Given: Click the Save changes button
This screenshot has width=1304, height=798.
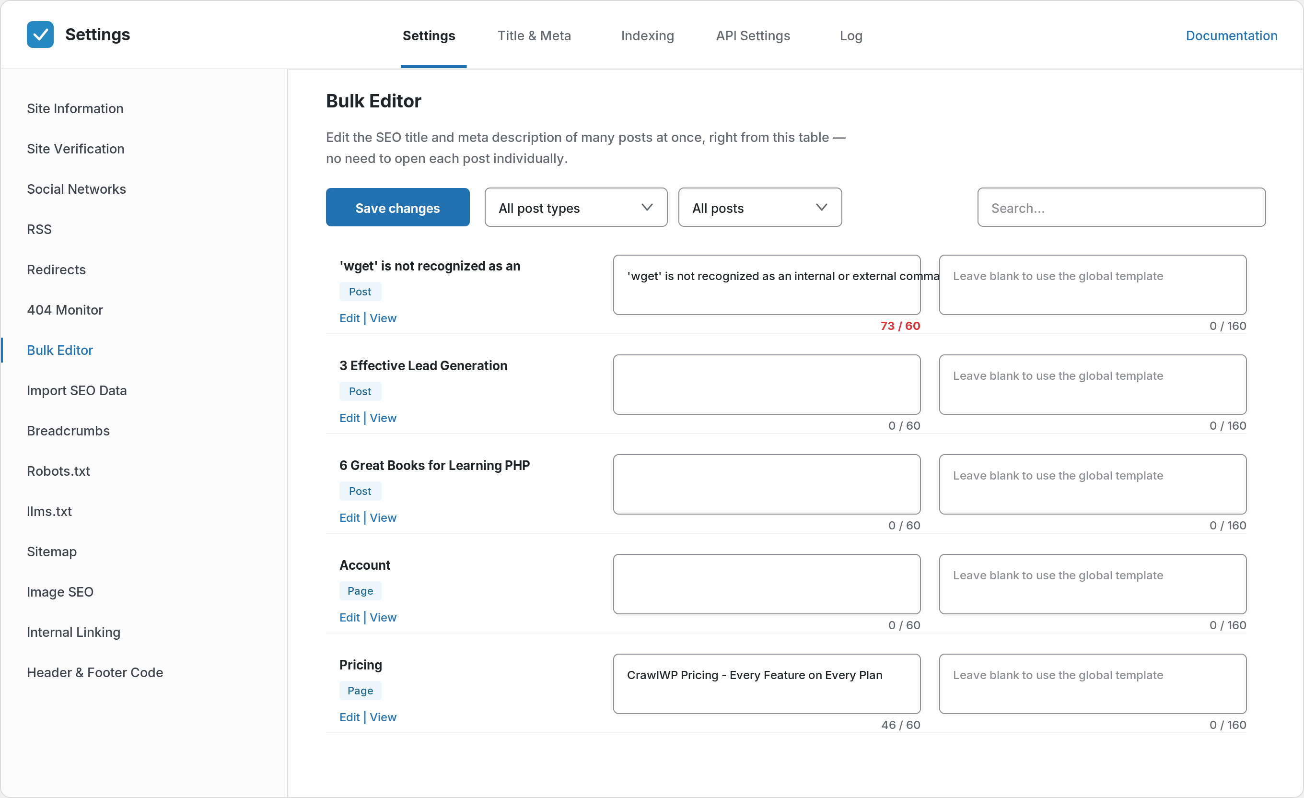Looking at the screenshot, I should (397, 208).
